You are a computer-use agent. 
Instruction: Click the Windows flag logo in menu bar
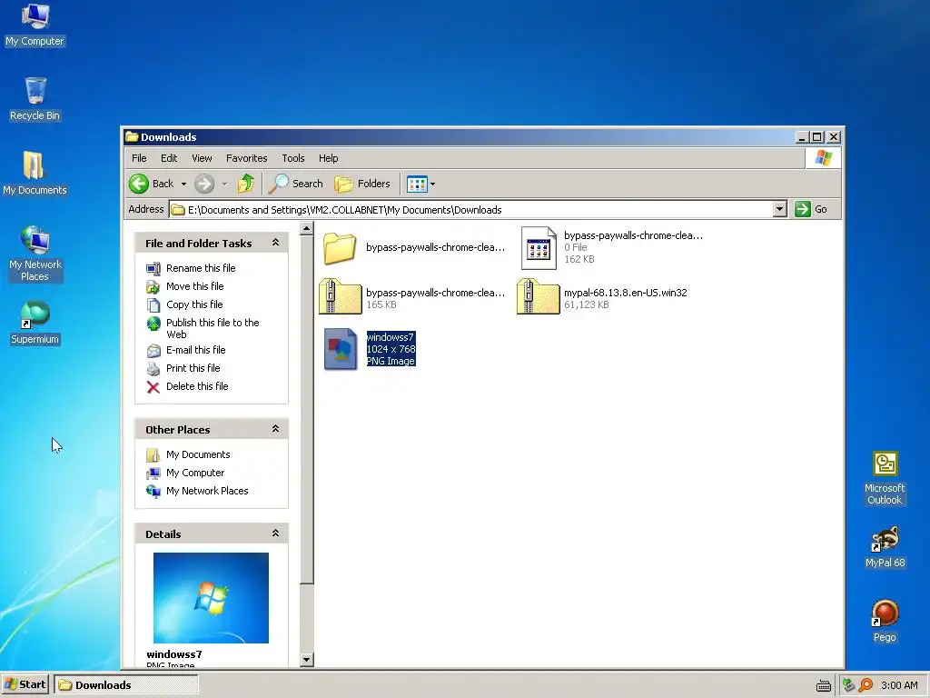823,158
